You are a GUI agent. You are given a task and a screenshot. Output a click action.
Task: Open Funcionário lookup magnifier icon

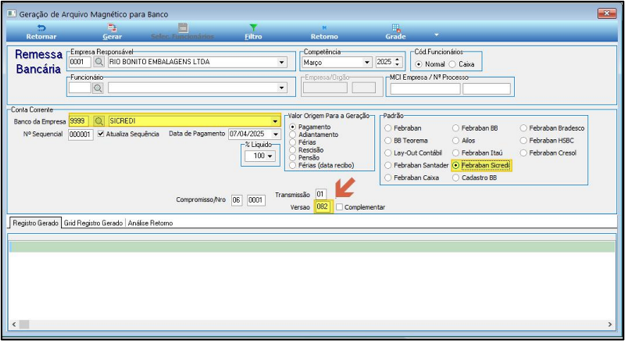tap(97, 88)
